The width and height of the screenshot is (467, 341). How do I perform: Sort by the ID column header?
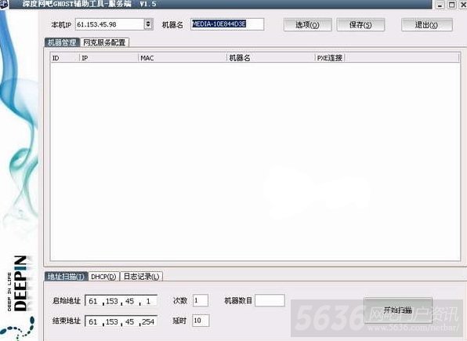(65, 58)
